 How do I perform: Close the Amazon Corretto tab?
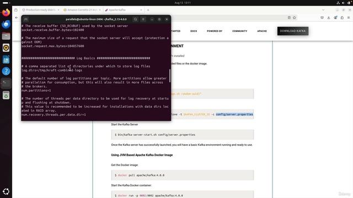pos(100,10)
